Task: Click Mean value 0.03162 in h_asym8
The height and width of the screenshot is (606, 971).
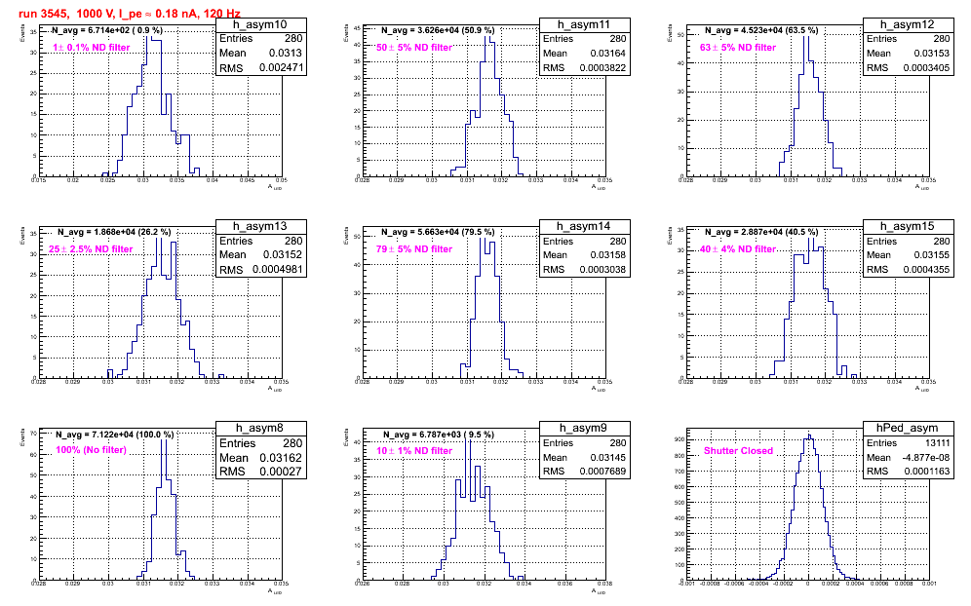Action: point(281,458)
